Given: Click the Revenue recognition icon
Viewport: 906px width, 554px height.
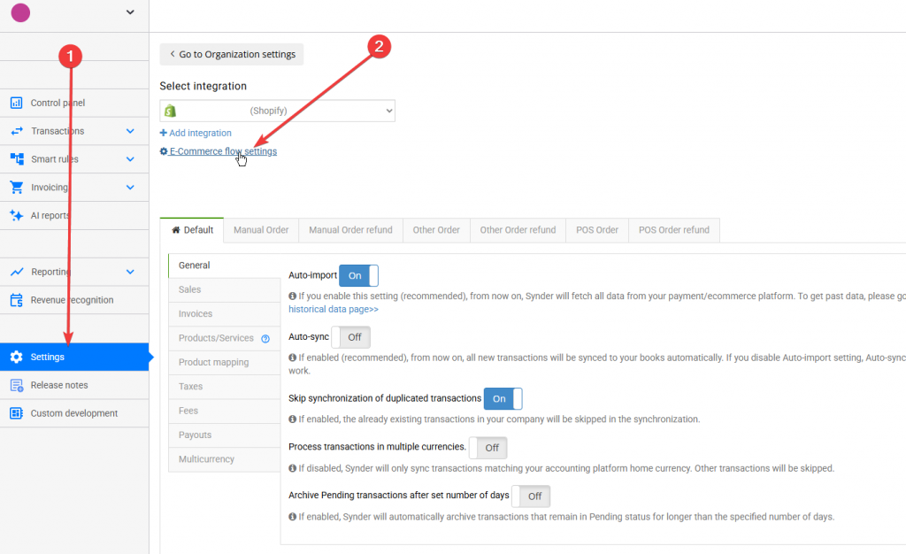Looking at the screenshot, I should (16, 300).
